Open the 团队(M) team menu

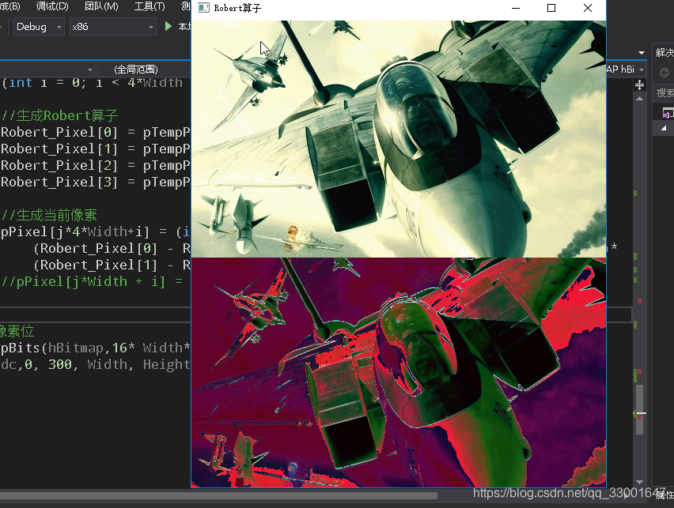coord(101,6)
